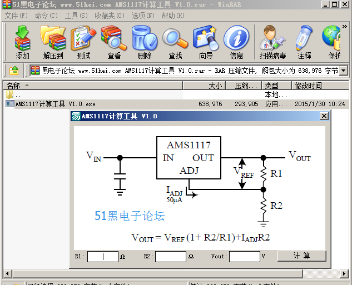Expand the toolbar overflow chevron
The width and height of the screenshot is (352, 285).
[345, 27]
